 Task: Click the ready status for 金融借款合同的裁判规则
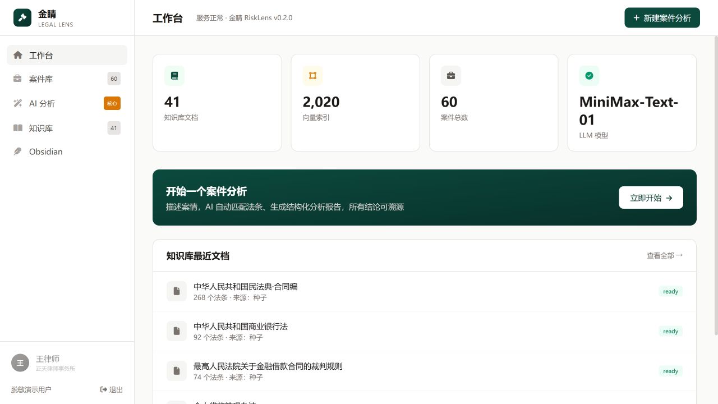[x=670, y=371]
